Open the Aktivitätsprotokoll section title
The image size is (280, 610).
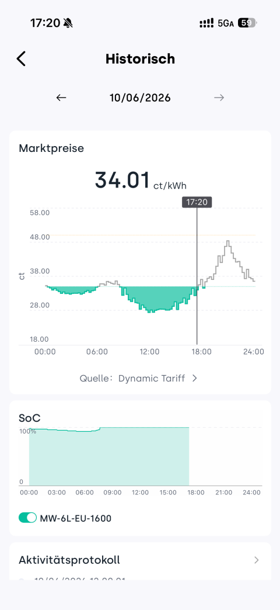point(69,560)
